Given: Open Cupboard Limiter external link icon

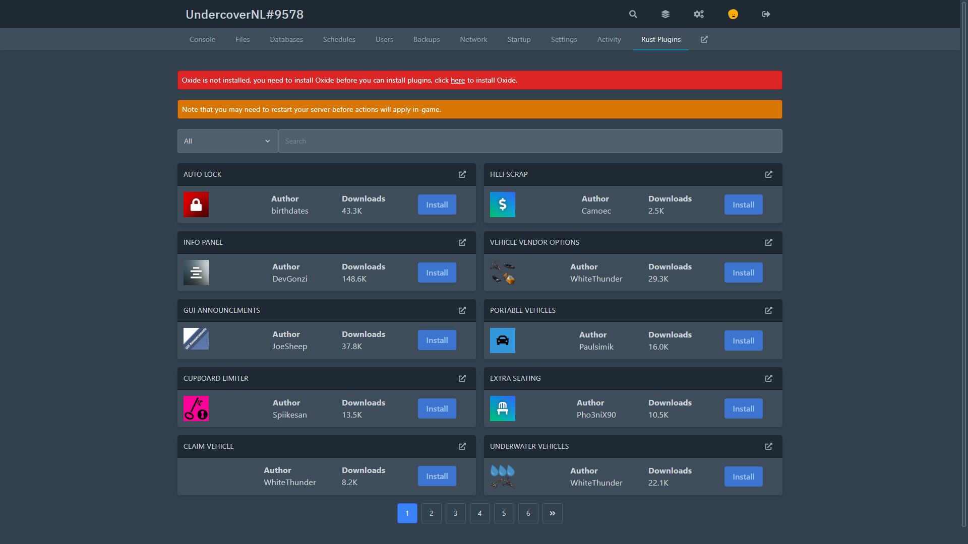Looking at the screenshot, I should pos(462,378).
